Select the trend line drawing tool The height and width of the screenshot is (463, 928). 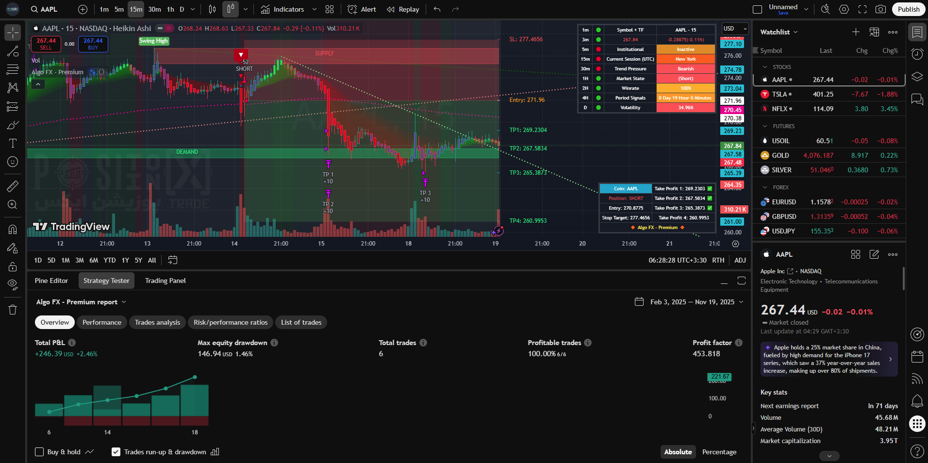[13, 51]
